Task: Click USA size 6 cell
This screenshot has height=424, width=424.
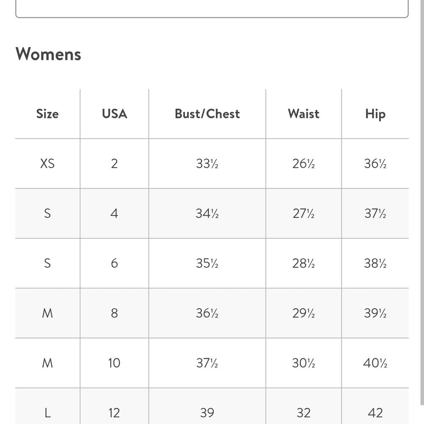Action: (x=114, y=263)
